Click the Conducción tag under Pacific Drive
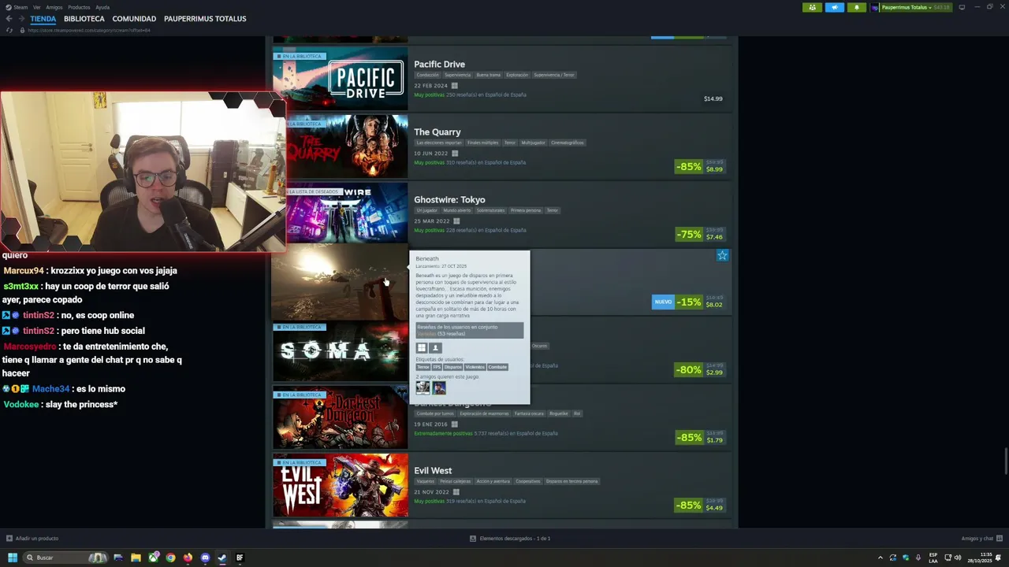Image resolution: width=1009 pixels, height=567 pixels. [x=427, y=75]
